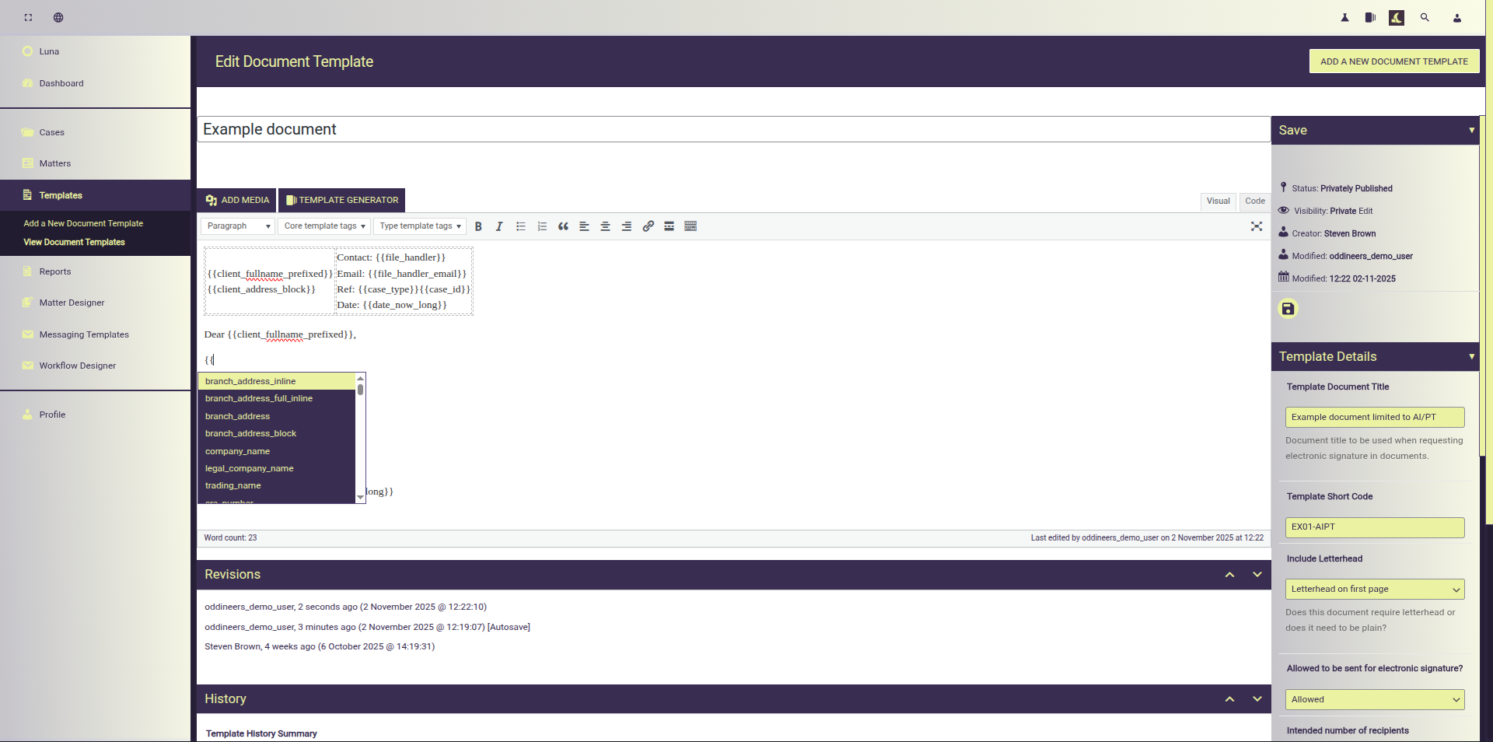Image resolution: width=1493 pixels, height=742 pixels.
Task: Center-align the paragraph text
Action: (x=605, y=226)
